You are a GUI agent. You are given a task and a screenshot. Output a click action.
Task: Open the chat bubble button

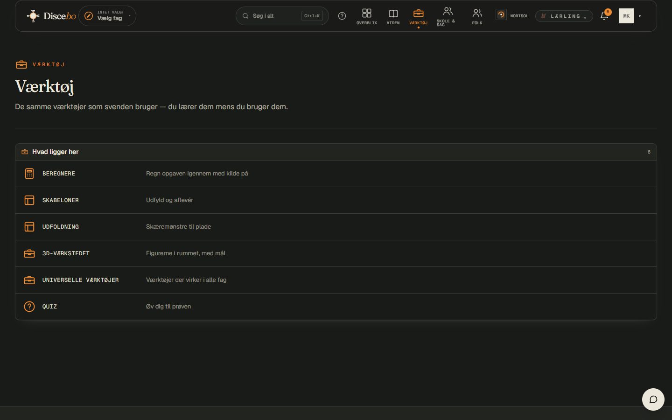tap(653, 399)
